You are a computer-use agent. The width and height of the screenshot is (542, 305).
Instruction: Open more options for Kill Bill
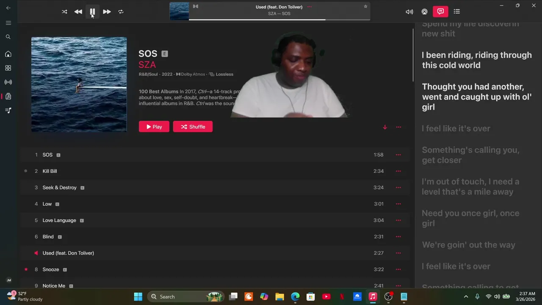[398, 171]
